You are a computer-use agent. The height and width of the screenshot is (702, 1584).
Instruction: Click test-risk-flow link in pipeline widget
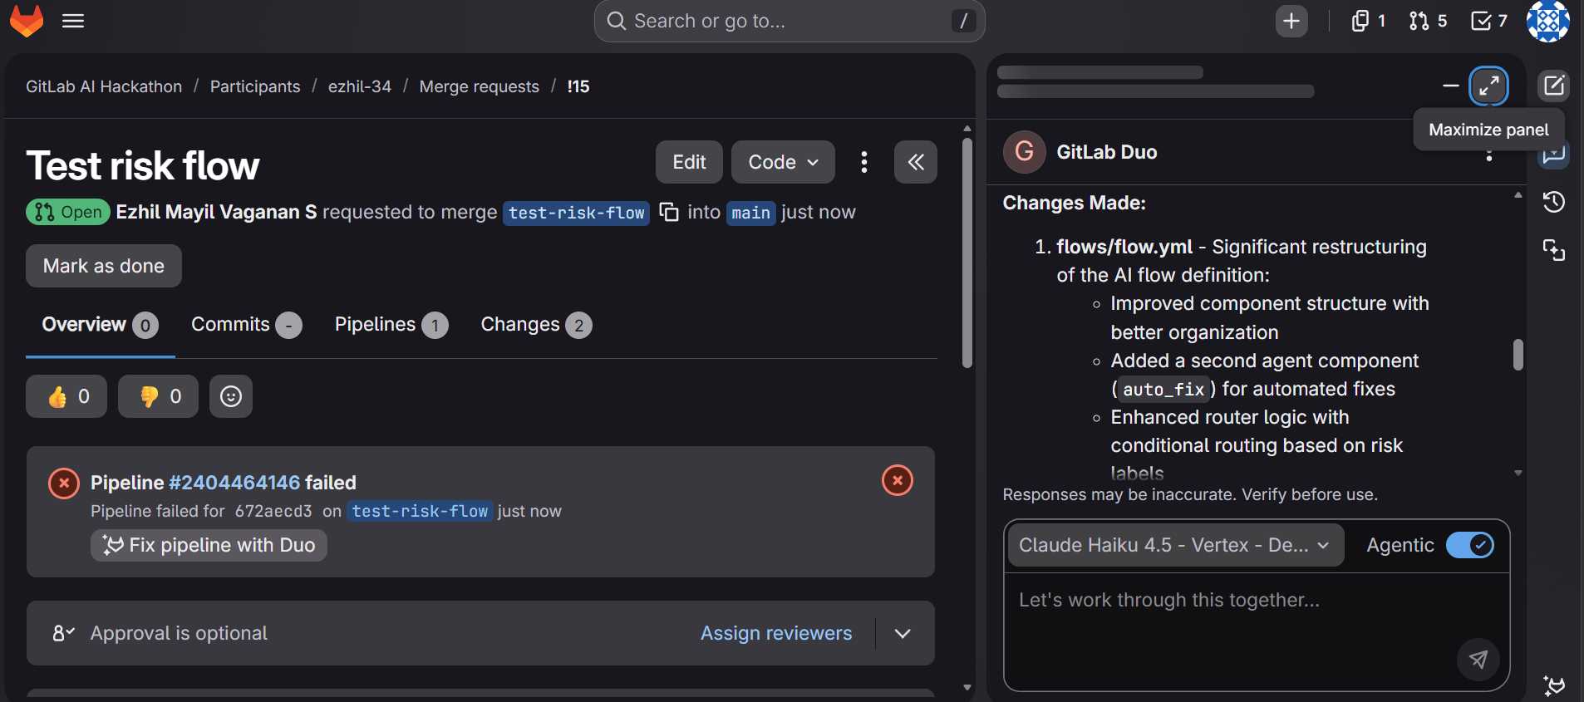coord(420,511)
